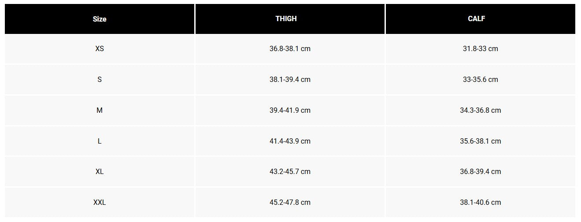Click thigh value 36.8-38.1 cm

pos(290,48)
